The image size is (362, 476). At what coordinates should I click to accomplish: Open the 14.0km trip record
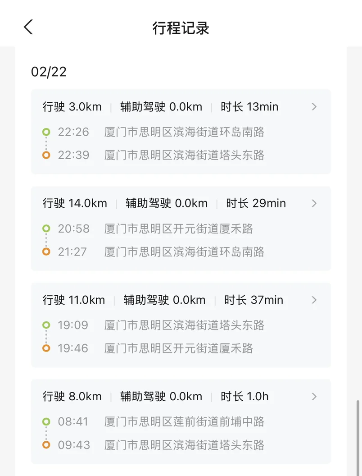coord(75,203)
